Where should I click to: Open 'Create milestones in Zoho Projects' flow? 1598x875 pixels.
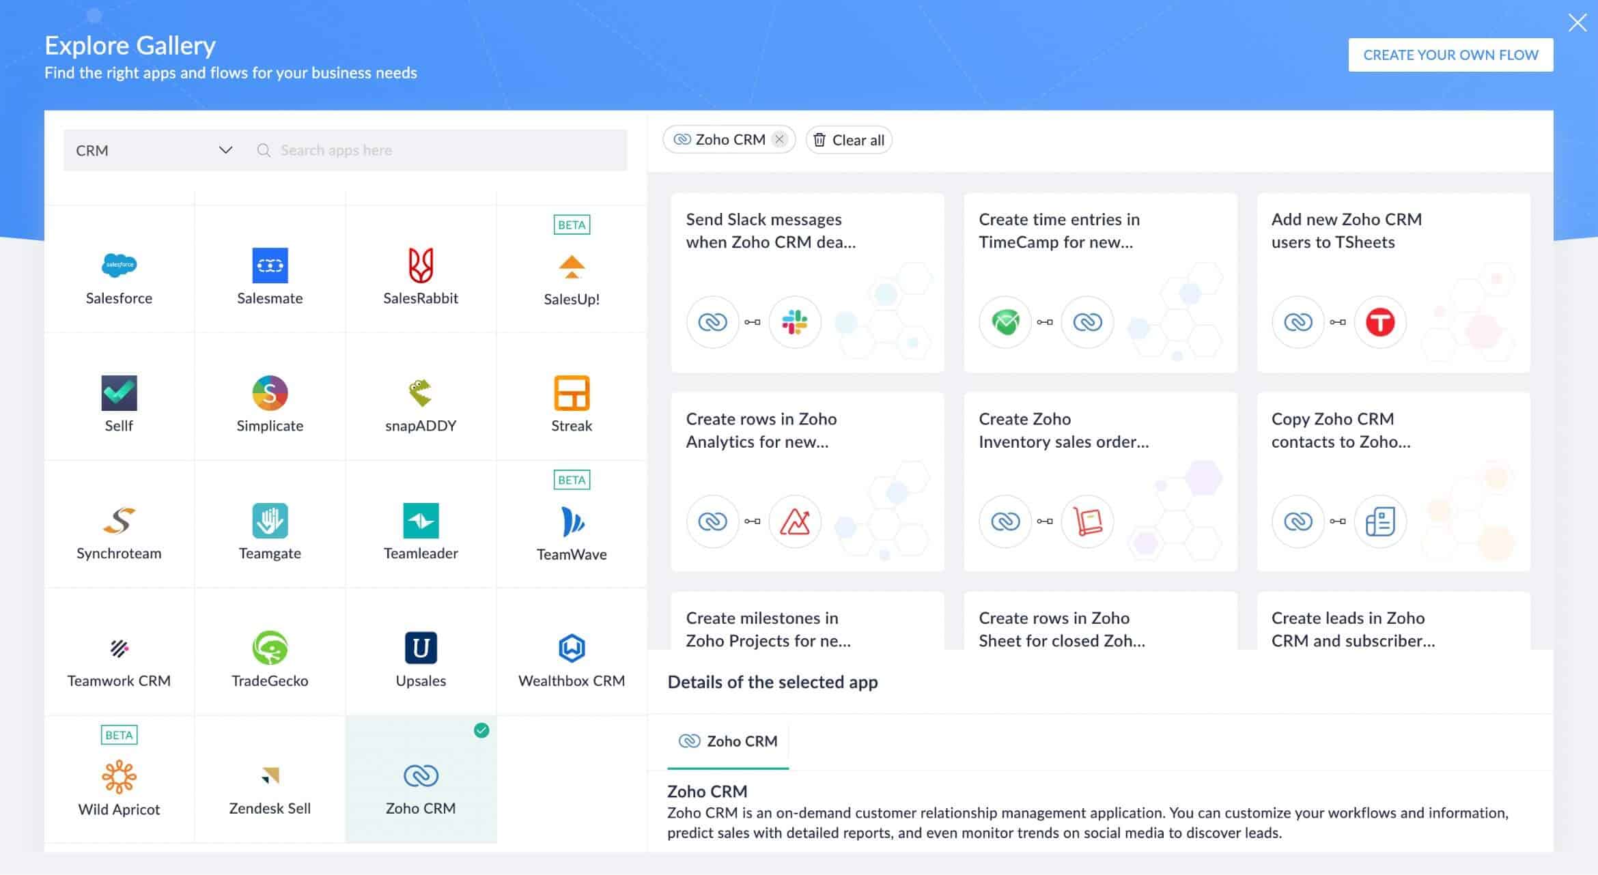click(807, 621)
